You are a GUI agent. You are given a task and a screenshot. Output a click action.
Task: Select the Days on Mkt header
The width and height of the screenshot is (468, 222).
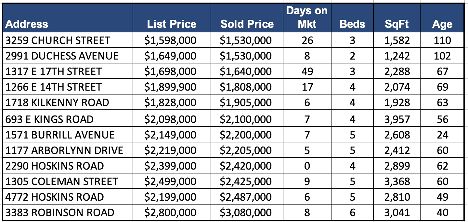(307, 17)
